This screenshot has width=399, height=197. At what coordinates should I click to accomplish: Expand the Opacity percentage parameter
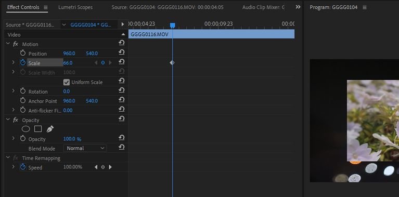pos(13,138)
